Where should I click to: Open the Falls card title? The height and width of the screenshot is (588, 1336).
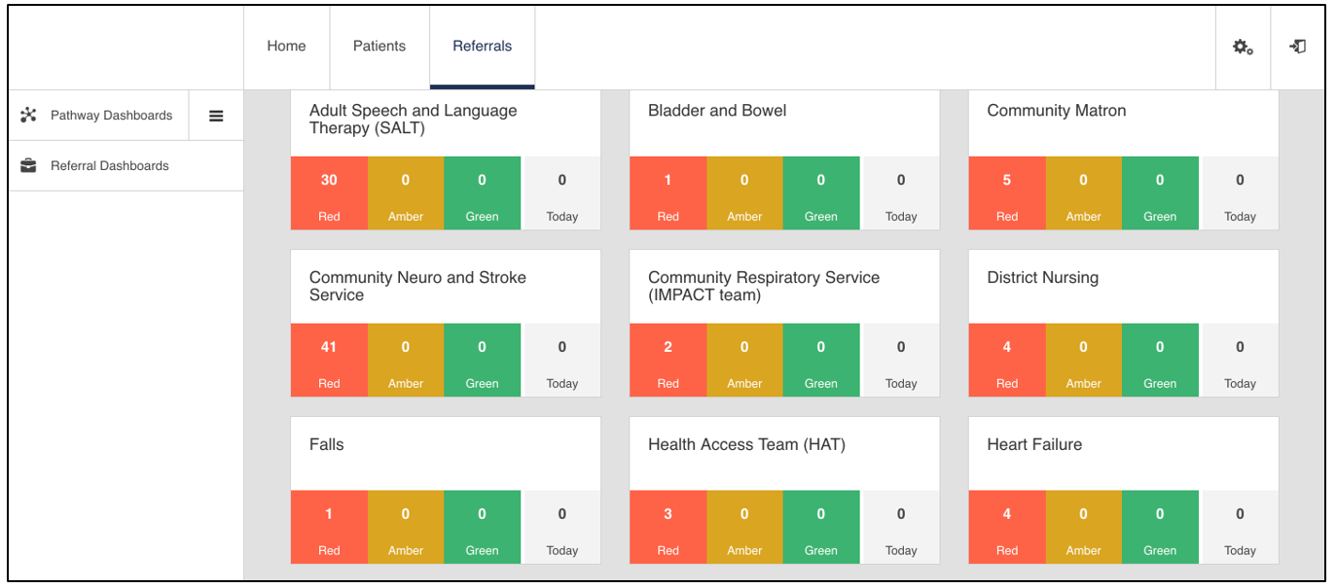(x=327, y=445)
